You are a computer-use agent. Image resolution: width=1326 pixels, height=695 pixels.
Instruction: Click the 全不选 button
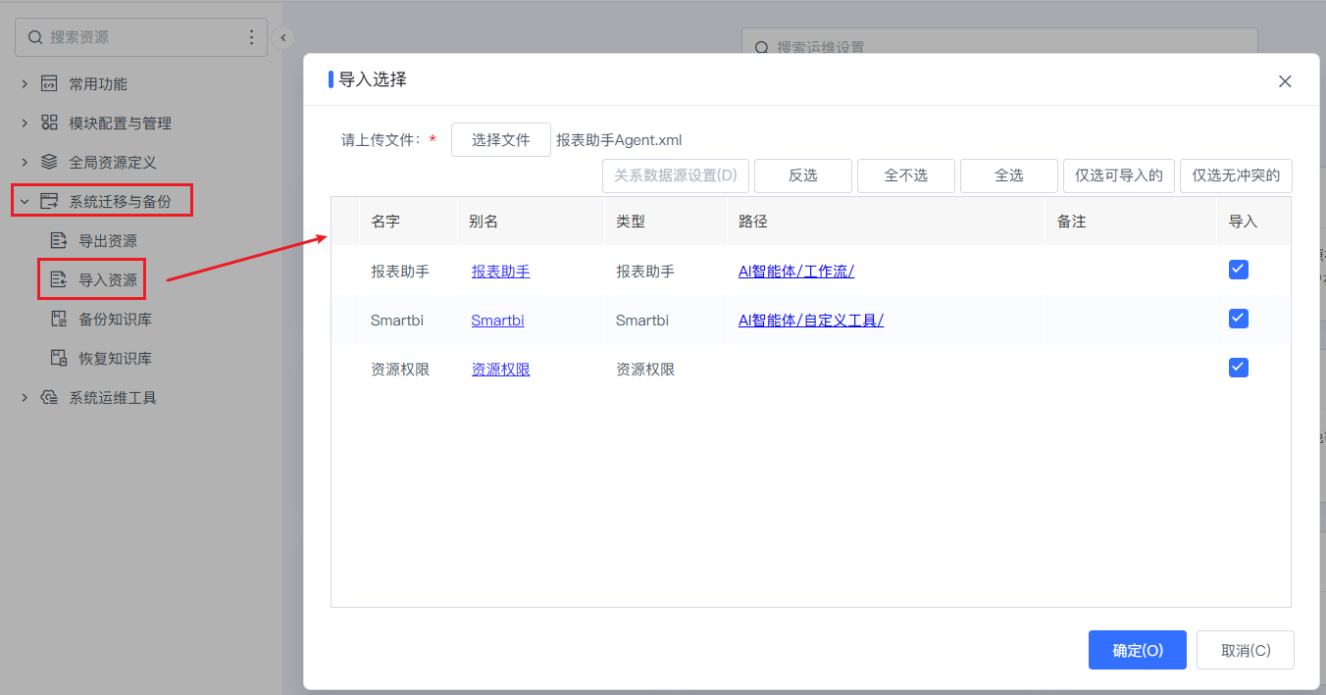[x=906, y=175]
